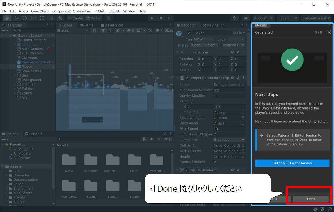Click the Hierarchy panel lock icon
This screenshot has width=334, height=212.
(x=47, y=25)
